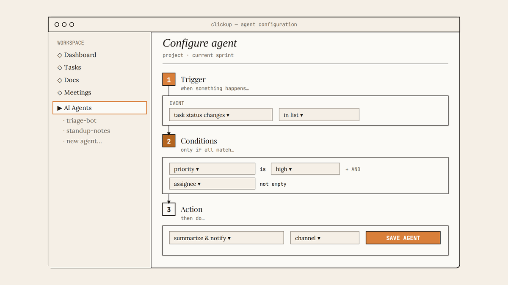Click the diamond icon beside Meetings

click(x=60, y=93)
